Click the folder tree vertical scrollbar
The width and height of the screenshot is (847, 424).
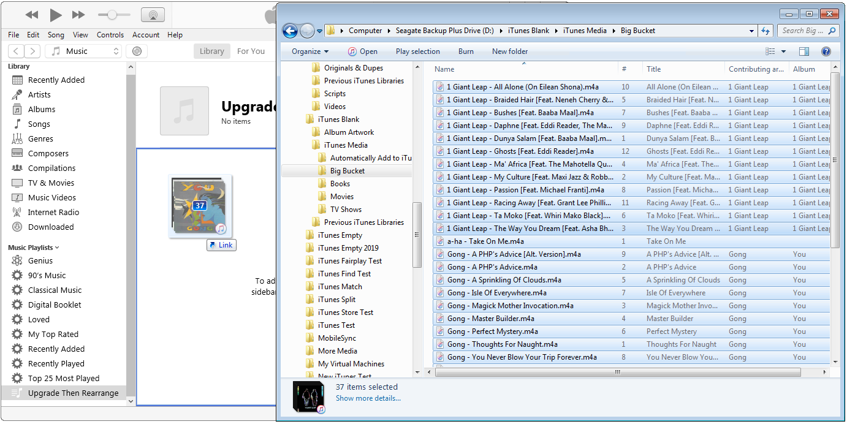click(417, 235)
